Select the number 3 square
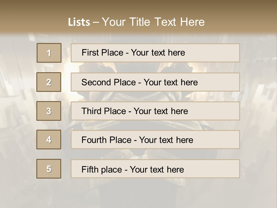277x208 pixels. [x=49, y=111]
